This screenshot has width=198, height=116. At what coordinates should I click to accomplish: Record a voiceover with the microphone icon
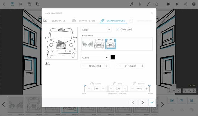(x=140, y=4)
